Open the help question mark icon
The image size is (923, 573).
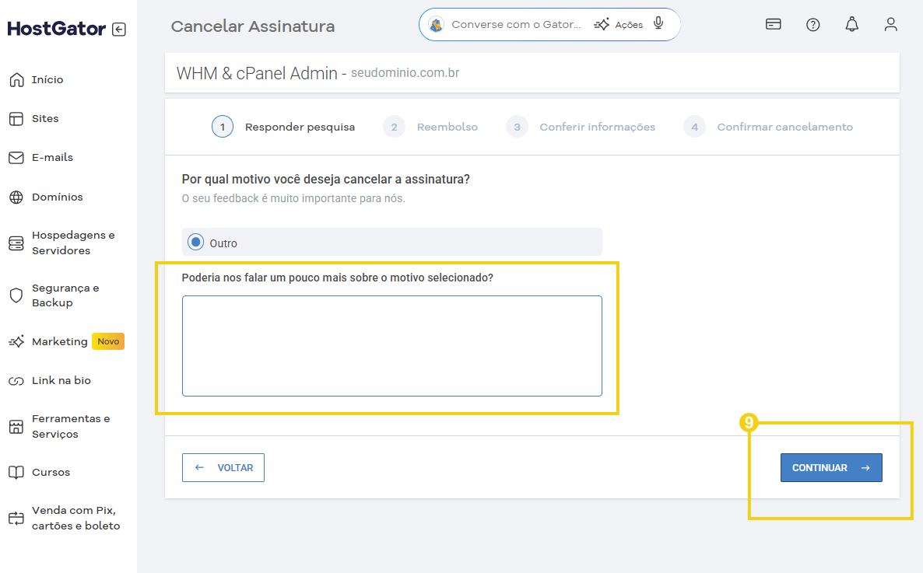coord(812,24)
